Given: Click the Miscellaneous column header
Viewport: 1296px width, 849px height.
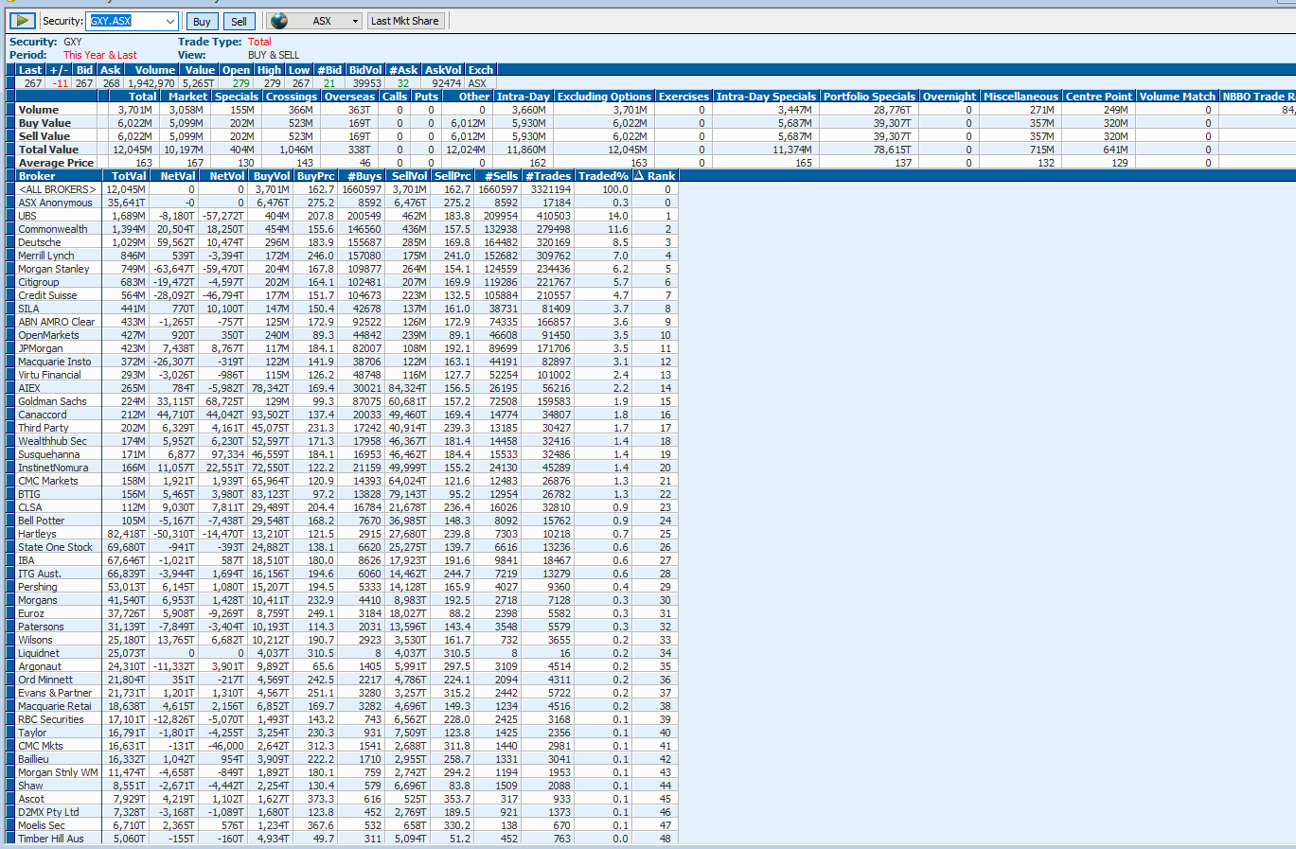Looking at the screenshot, I should point(1021,97).
